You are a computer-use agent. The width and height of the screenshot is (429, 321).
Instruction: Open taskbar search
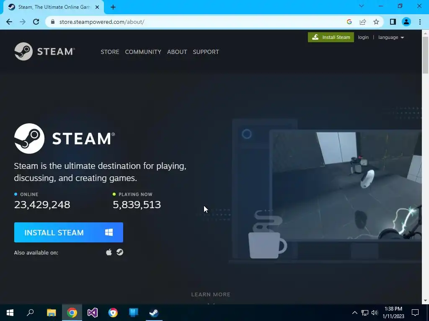click(30, 313)
